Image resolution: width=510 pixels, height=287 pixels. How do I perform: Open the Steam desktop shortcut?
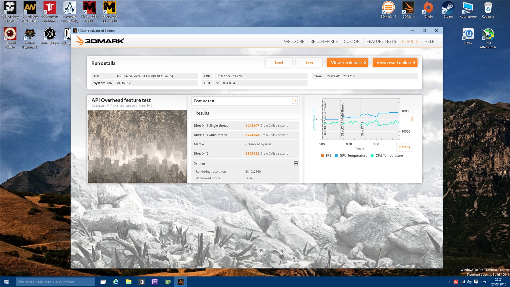tap(448, 8)
